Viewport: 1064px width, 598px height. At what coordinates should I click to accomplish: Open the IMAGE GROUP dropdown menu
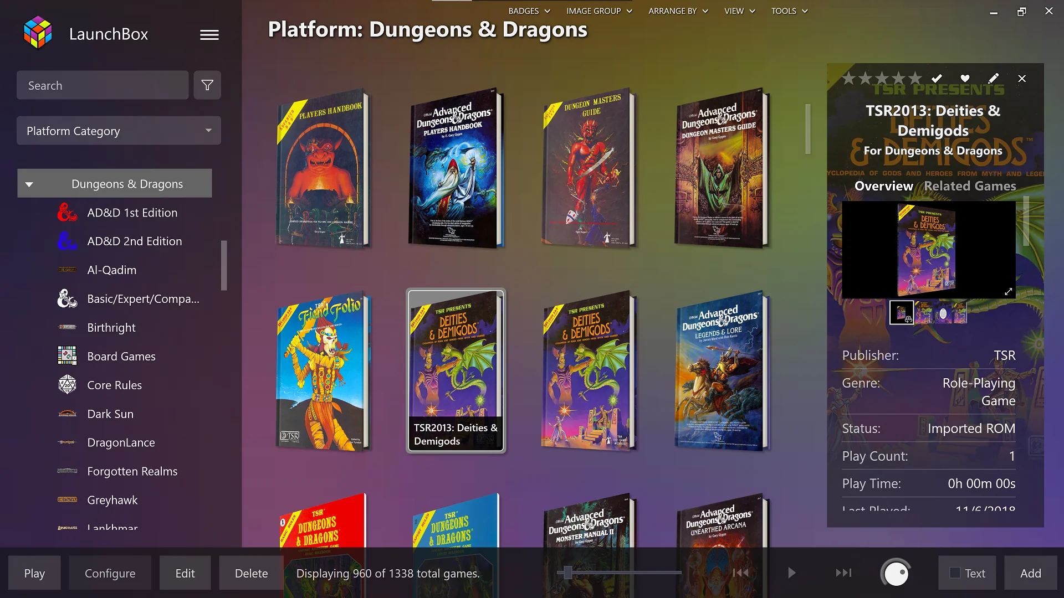pyautogui.click(x=599, y=11)
